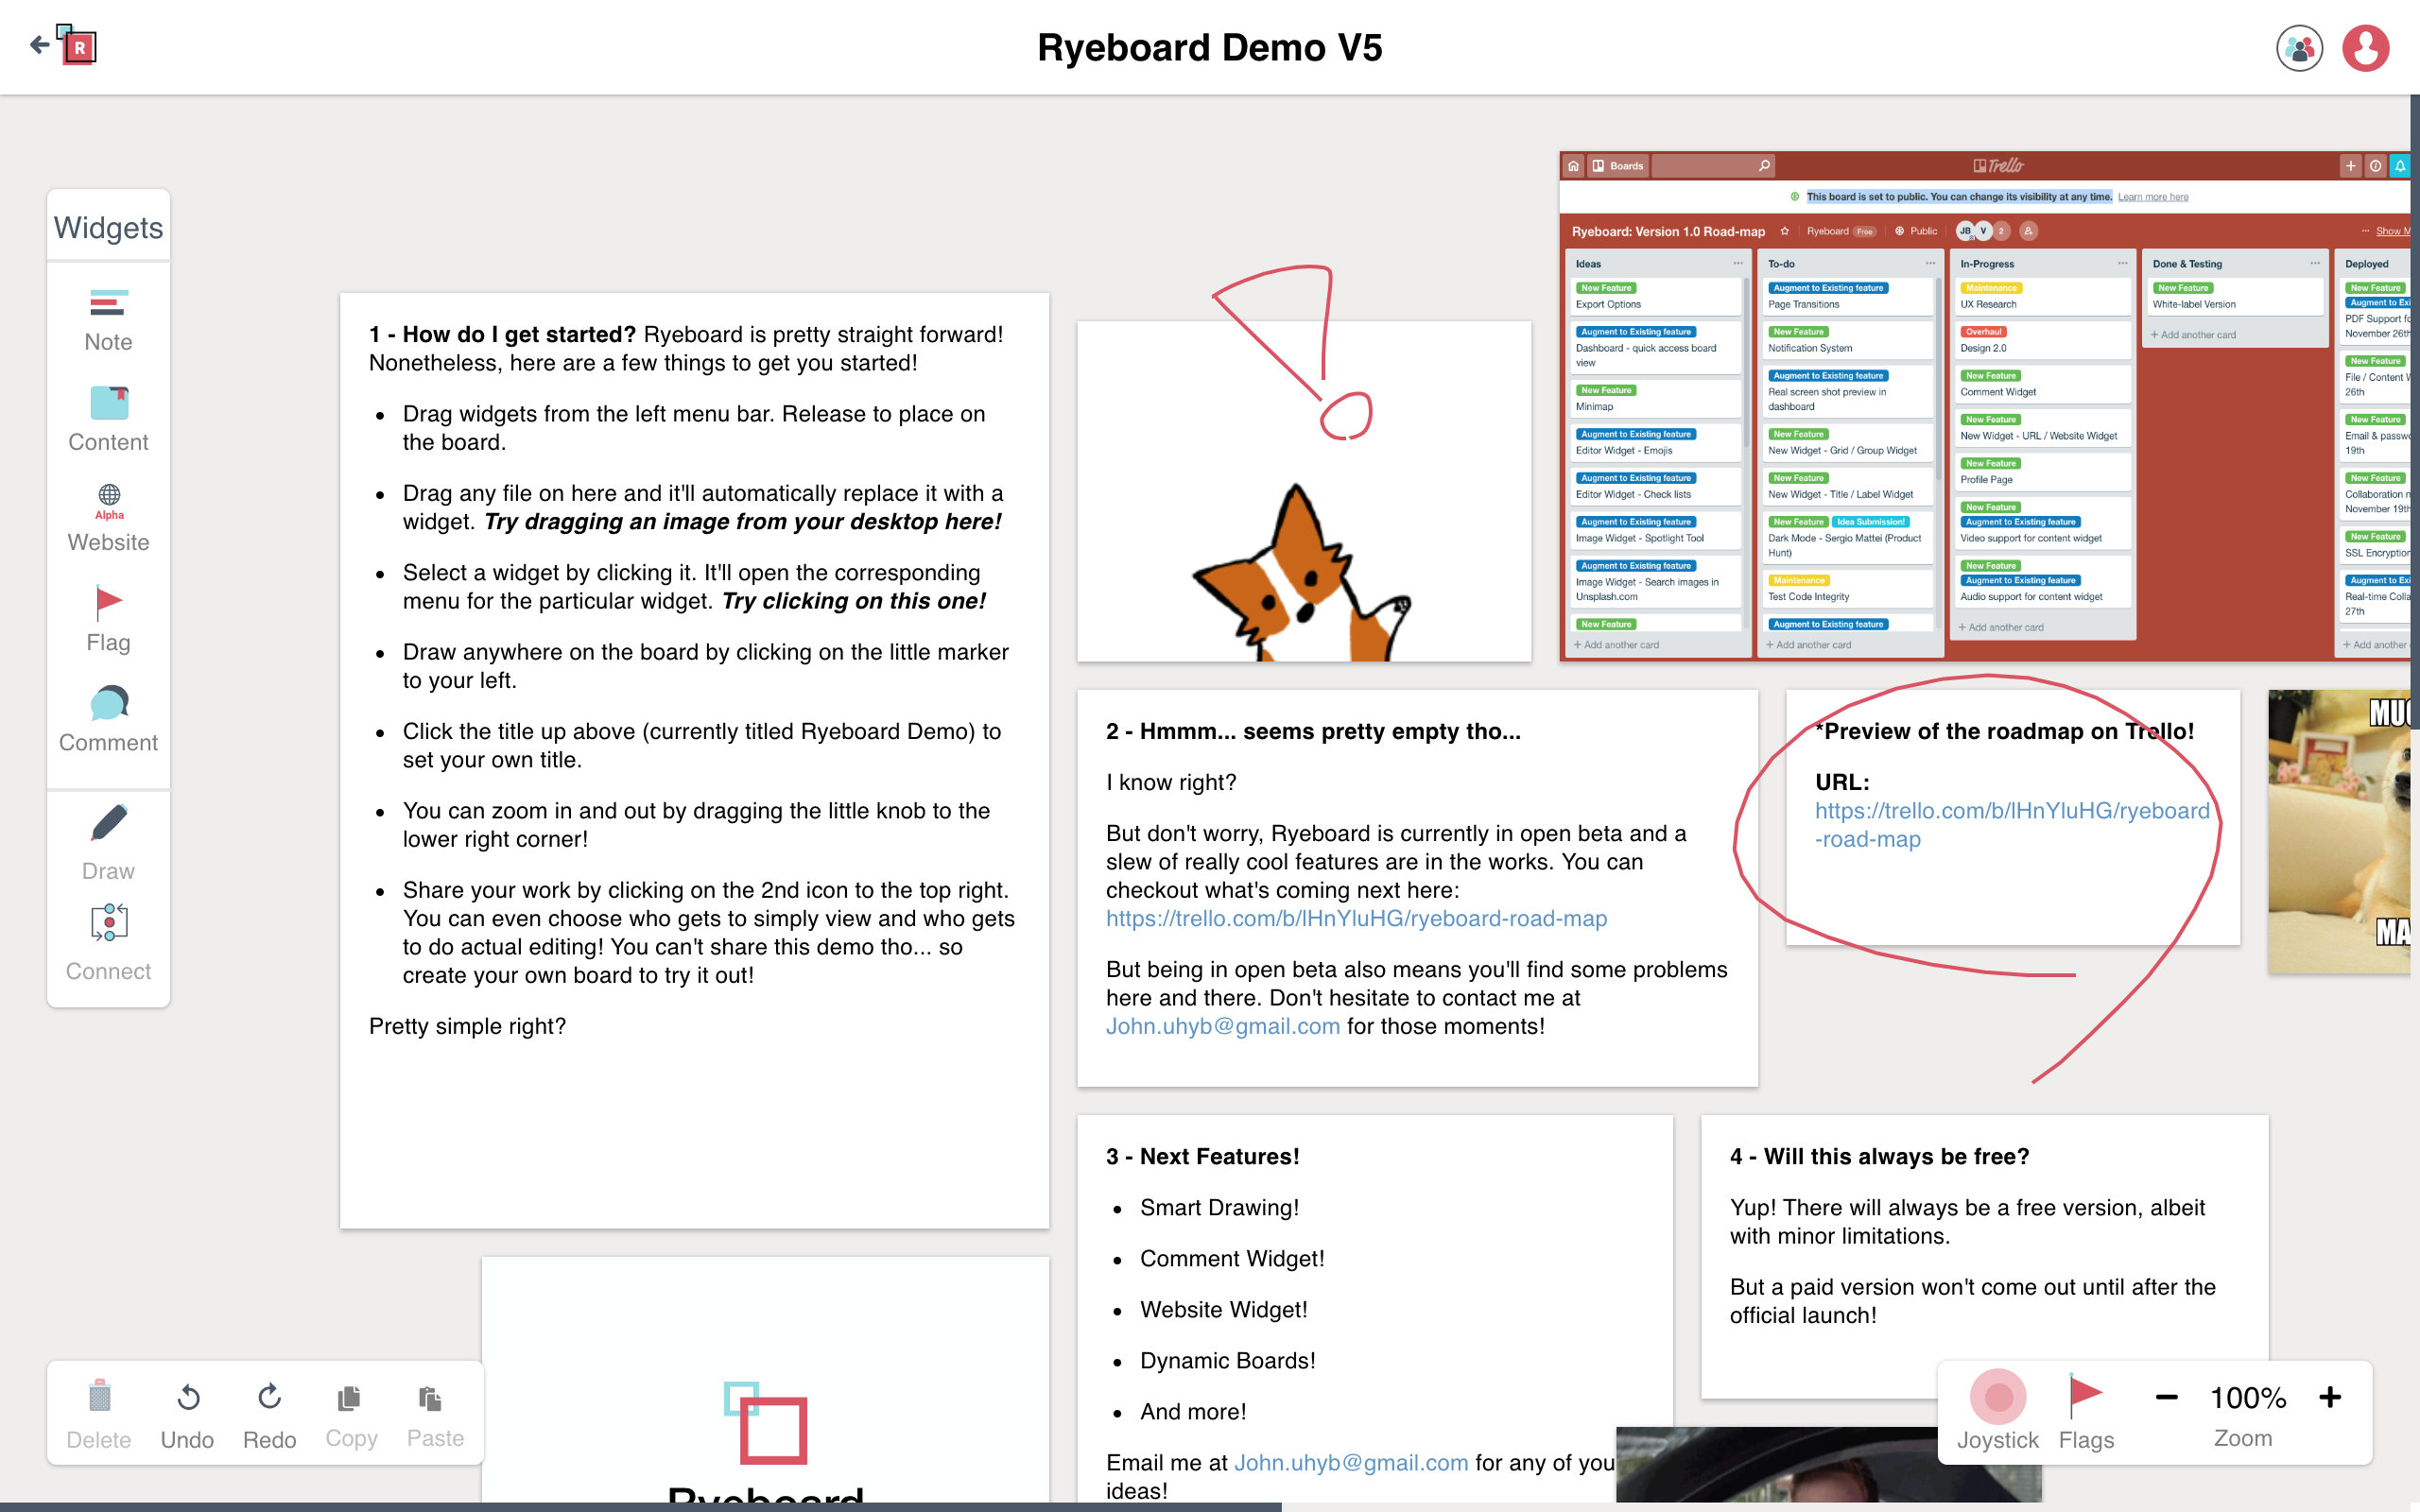
Task: Click 'Profile Page' card in Trello image
Action: click(2042, 472)
